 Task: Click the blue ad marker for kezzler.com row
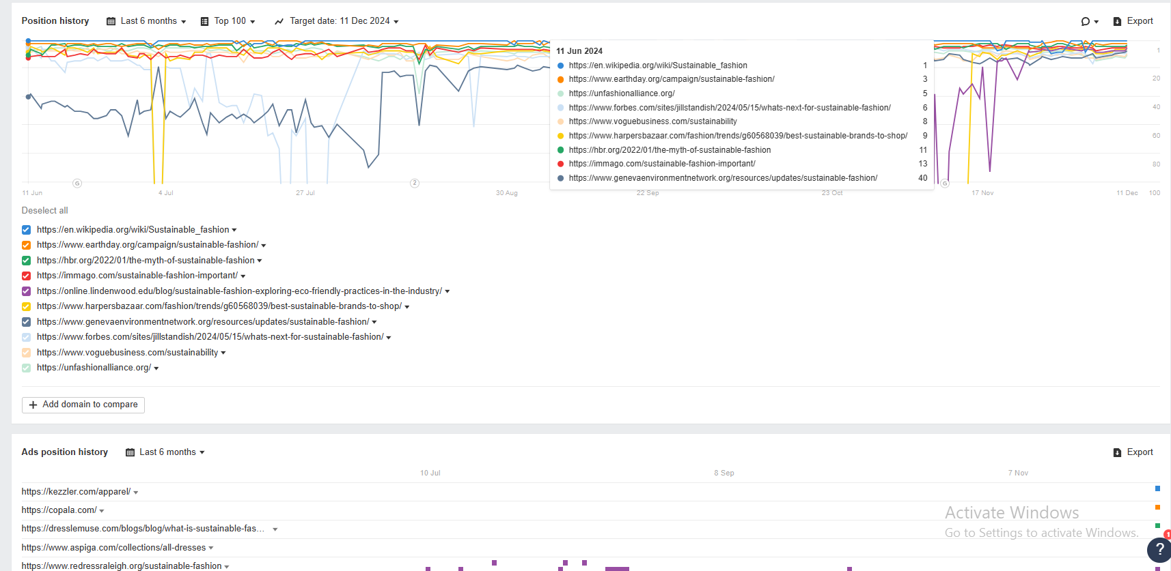[x=1157, y=488]
